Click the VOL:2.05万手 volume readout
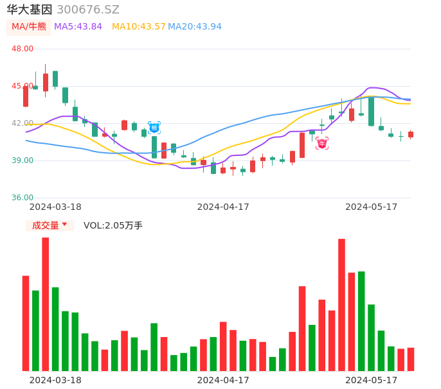This screenshot has width=441, height=389. tap(113, 225)
